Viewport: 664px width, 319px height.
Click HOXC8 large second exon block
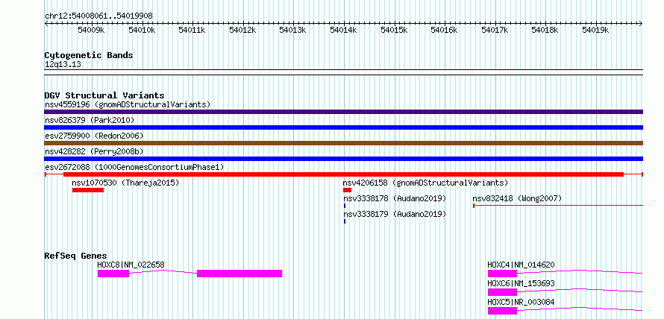(x=239, y=274)
